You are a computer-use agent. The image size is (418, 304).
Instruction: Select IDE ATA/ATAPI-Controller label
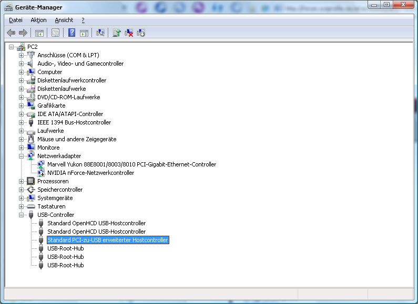pos(70,114)
